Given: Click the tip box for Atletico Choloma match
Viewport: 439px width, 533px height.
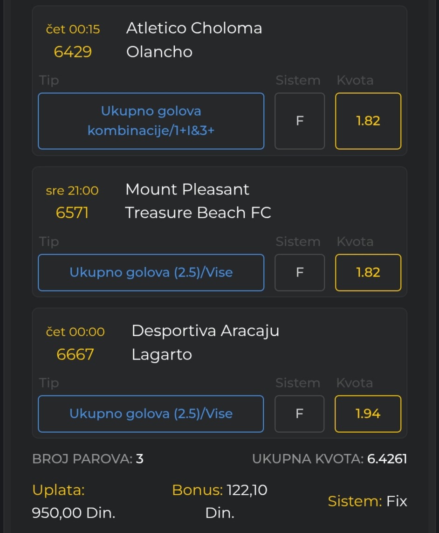Looking at the screenshot, I should pos(151,121).
